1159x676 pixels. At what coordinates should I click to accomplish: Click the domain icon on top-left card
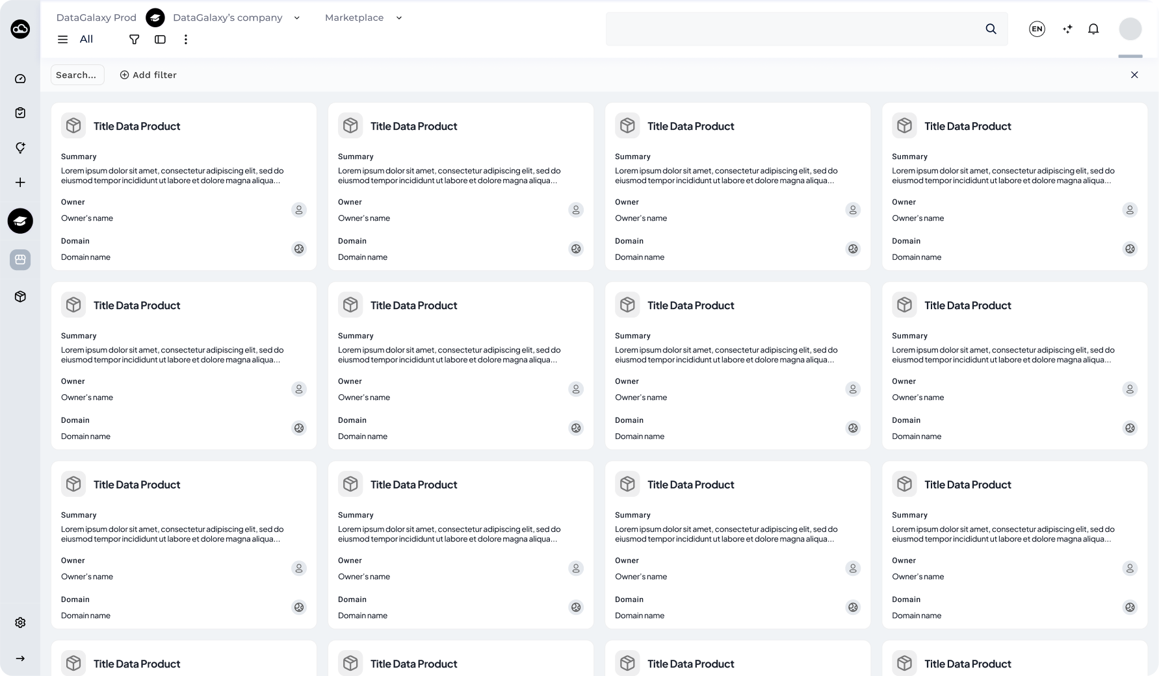click(x=299, y=249)
